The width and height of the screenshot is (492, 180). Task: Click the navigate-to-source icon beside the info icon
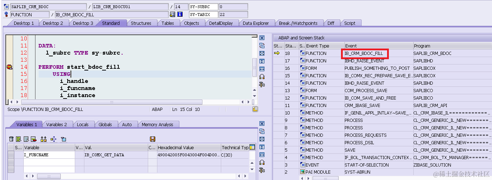[173, 15]
